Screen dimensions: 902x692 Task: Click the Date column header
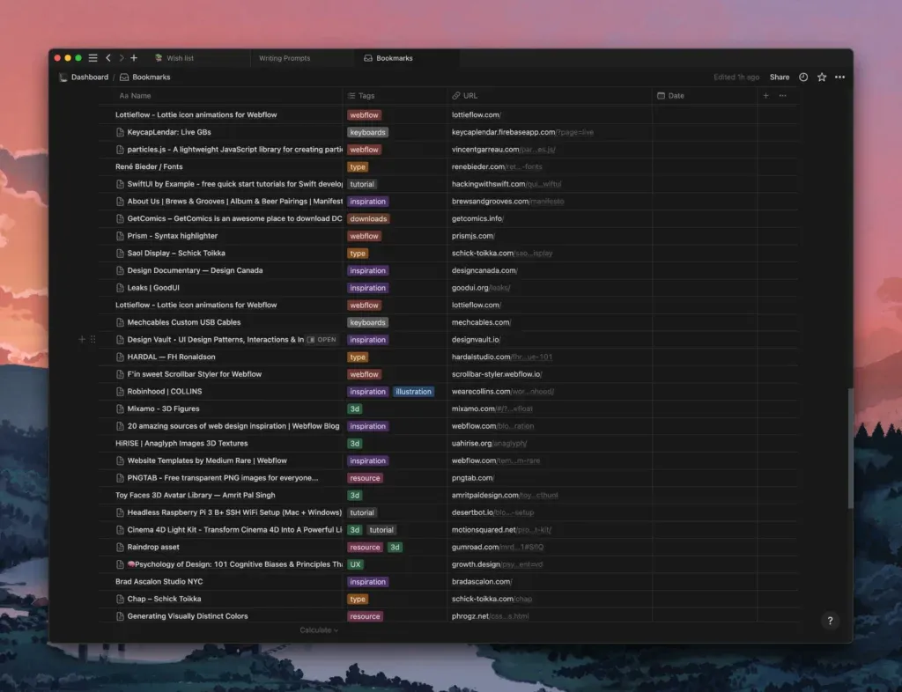tap(670, 96)
